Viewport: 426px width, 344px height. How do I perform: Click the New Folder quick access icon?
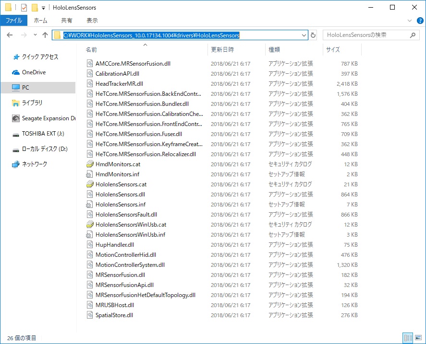coord(35,8)
